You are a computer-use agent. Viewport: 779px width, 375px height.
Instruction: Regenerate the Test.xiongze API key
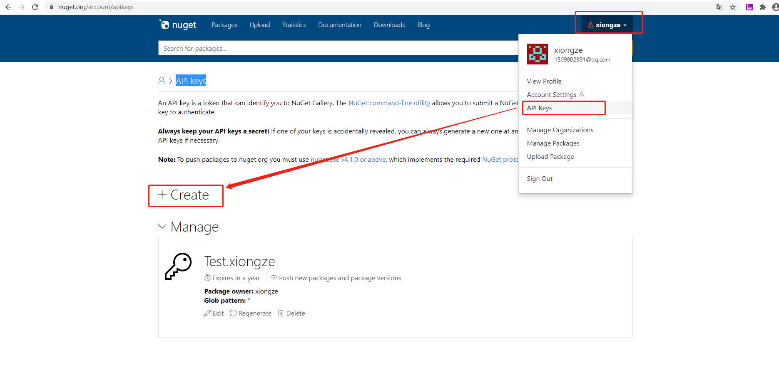point(251,313)
